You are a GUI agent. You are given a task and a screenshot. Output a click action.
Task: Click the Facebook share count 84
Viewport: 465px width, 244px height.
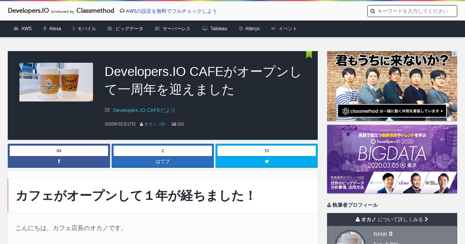pyautogui.click(x=59, y=151)
